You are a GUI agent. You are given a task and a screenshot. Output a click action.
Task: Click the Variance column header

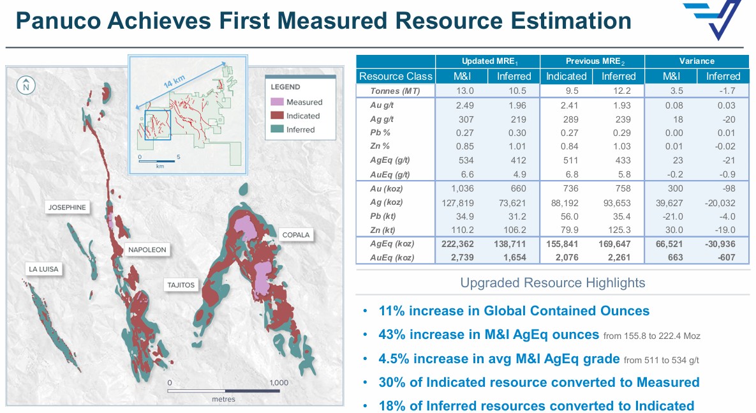pyautogui.click(x=697, y=61)
